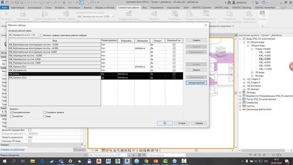Click Справка (Help) button in dialog

coord(199,123)
